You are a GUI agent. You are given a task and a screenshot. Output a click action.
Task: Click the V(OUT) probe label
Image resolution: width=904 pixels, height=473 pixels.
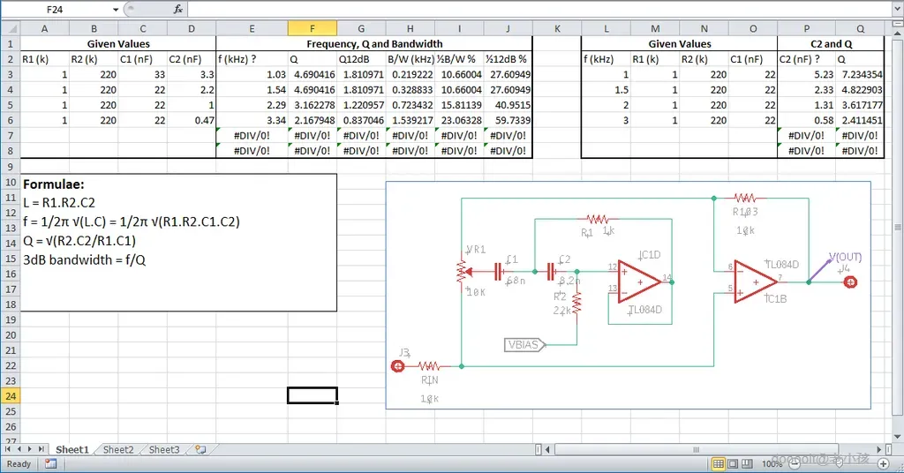[x=845, y=257]
